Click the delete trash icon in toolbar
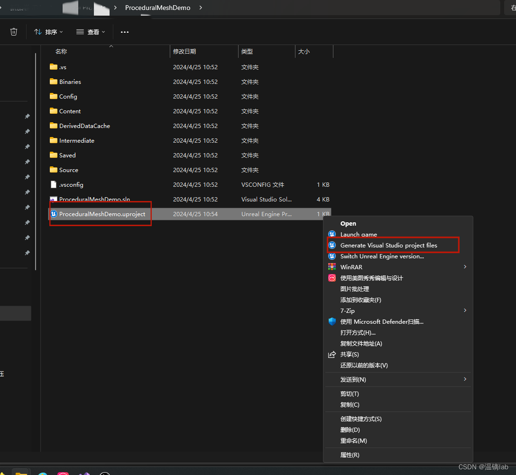 [x=13, y=32]
